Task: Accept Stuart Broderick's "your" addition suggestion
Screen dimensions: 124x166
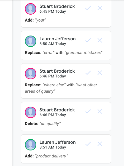Action: 88,8
